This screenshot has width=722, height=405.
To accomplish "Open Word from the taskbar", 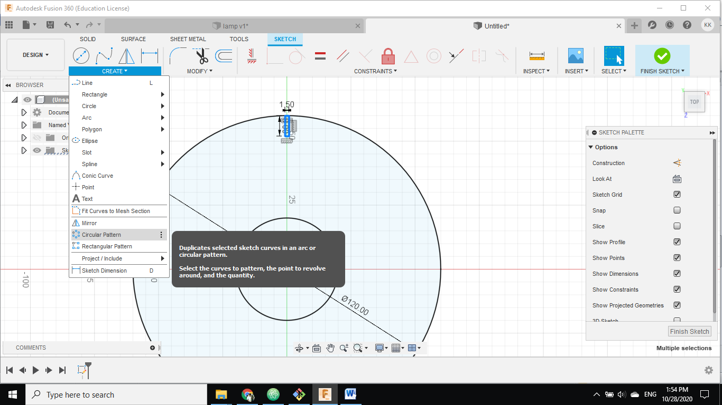I will point(350,394).
